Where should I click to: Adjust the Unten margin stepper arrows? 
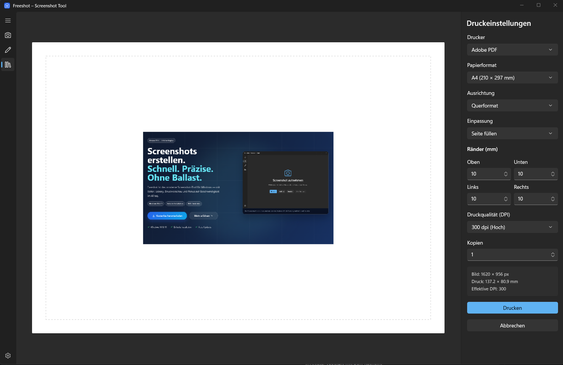click(x=553, y=174)
